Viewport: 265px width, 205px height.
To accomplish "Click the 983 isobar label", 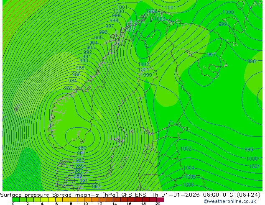I will click(x=80, y=160).
